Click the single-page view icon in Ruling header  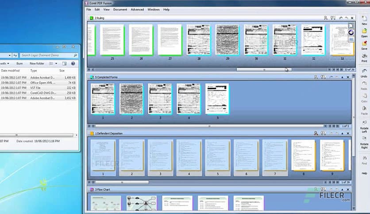tap(326, 18)
